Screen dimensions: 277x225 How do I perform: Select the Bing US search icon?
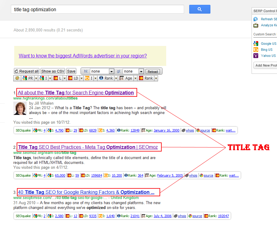tap(256, 50)
